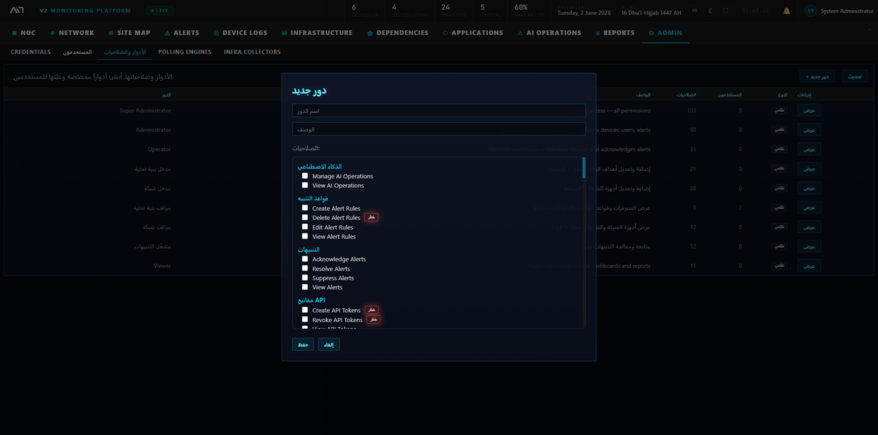878x435 pixels.
Task: Click the 4 devices down counter
Action: (409, 10)
